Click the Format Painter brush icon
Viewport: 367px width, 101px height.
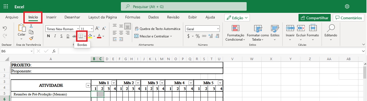(31, 38)
